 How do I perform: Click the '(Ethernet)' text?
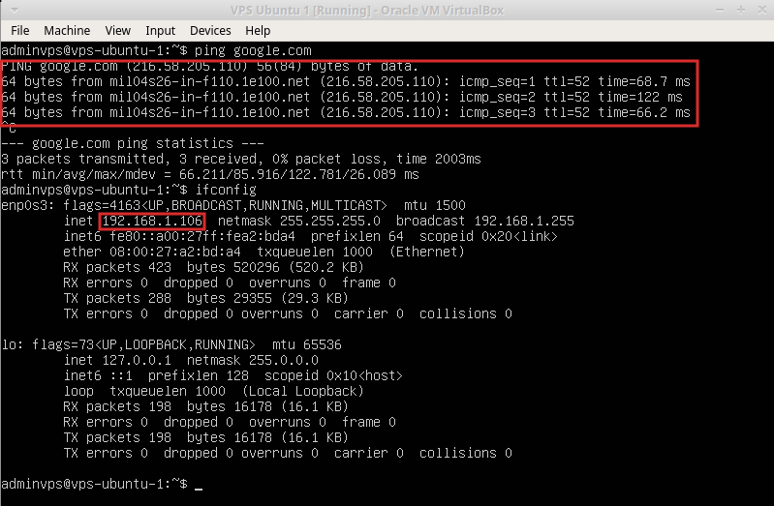(427, 252)
